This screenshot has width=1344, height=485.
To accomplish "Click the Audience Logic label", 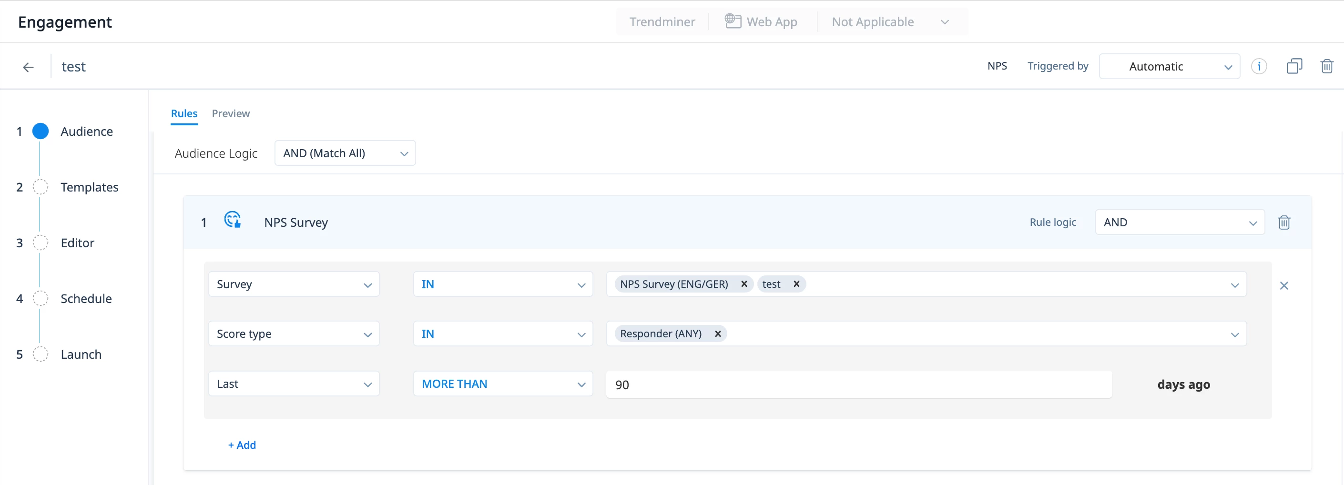I will (x=216, y=153).
